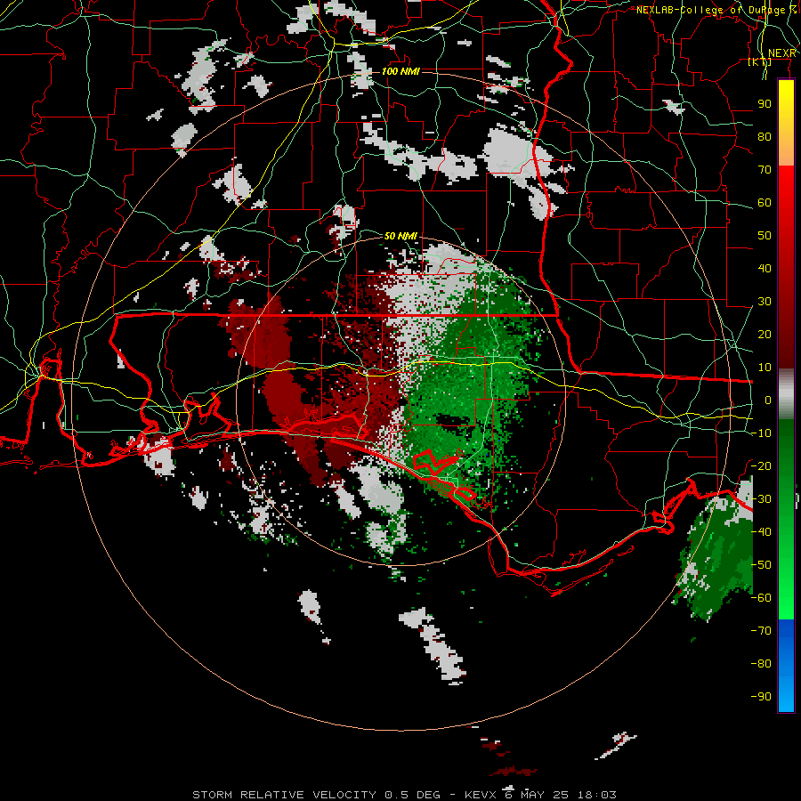Click the '[KT]' units label above the scale

click(x=760, y=62)
